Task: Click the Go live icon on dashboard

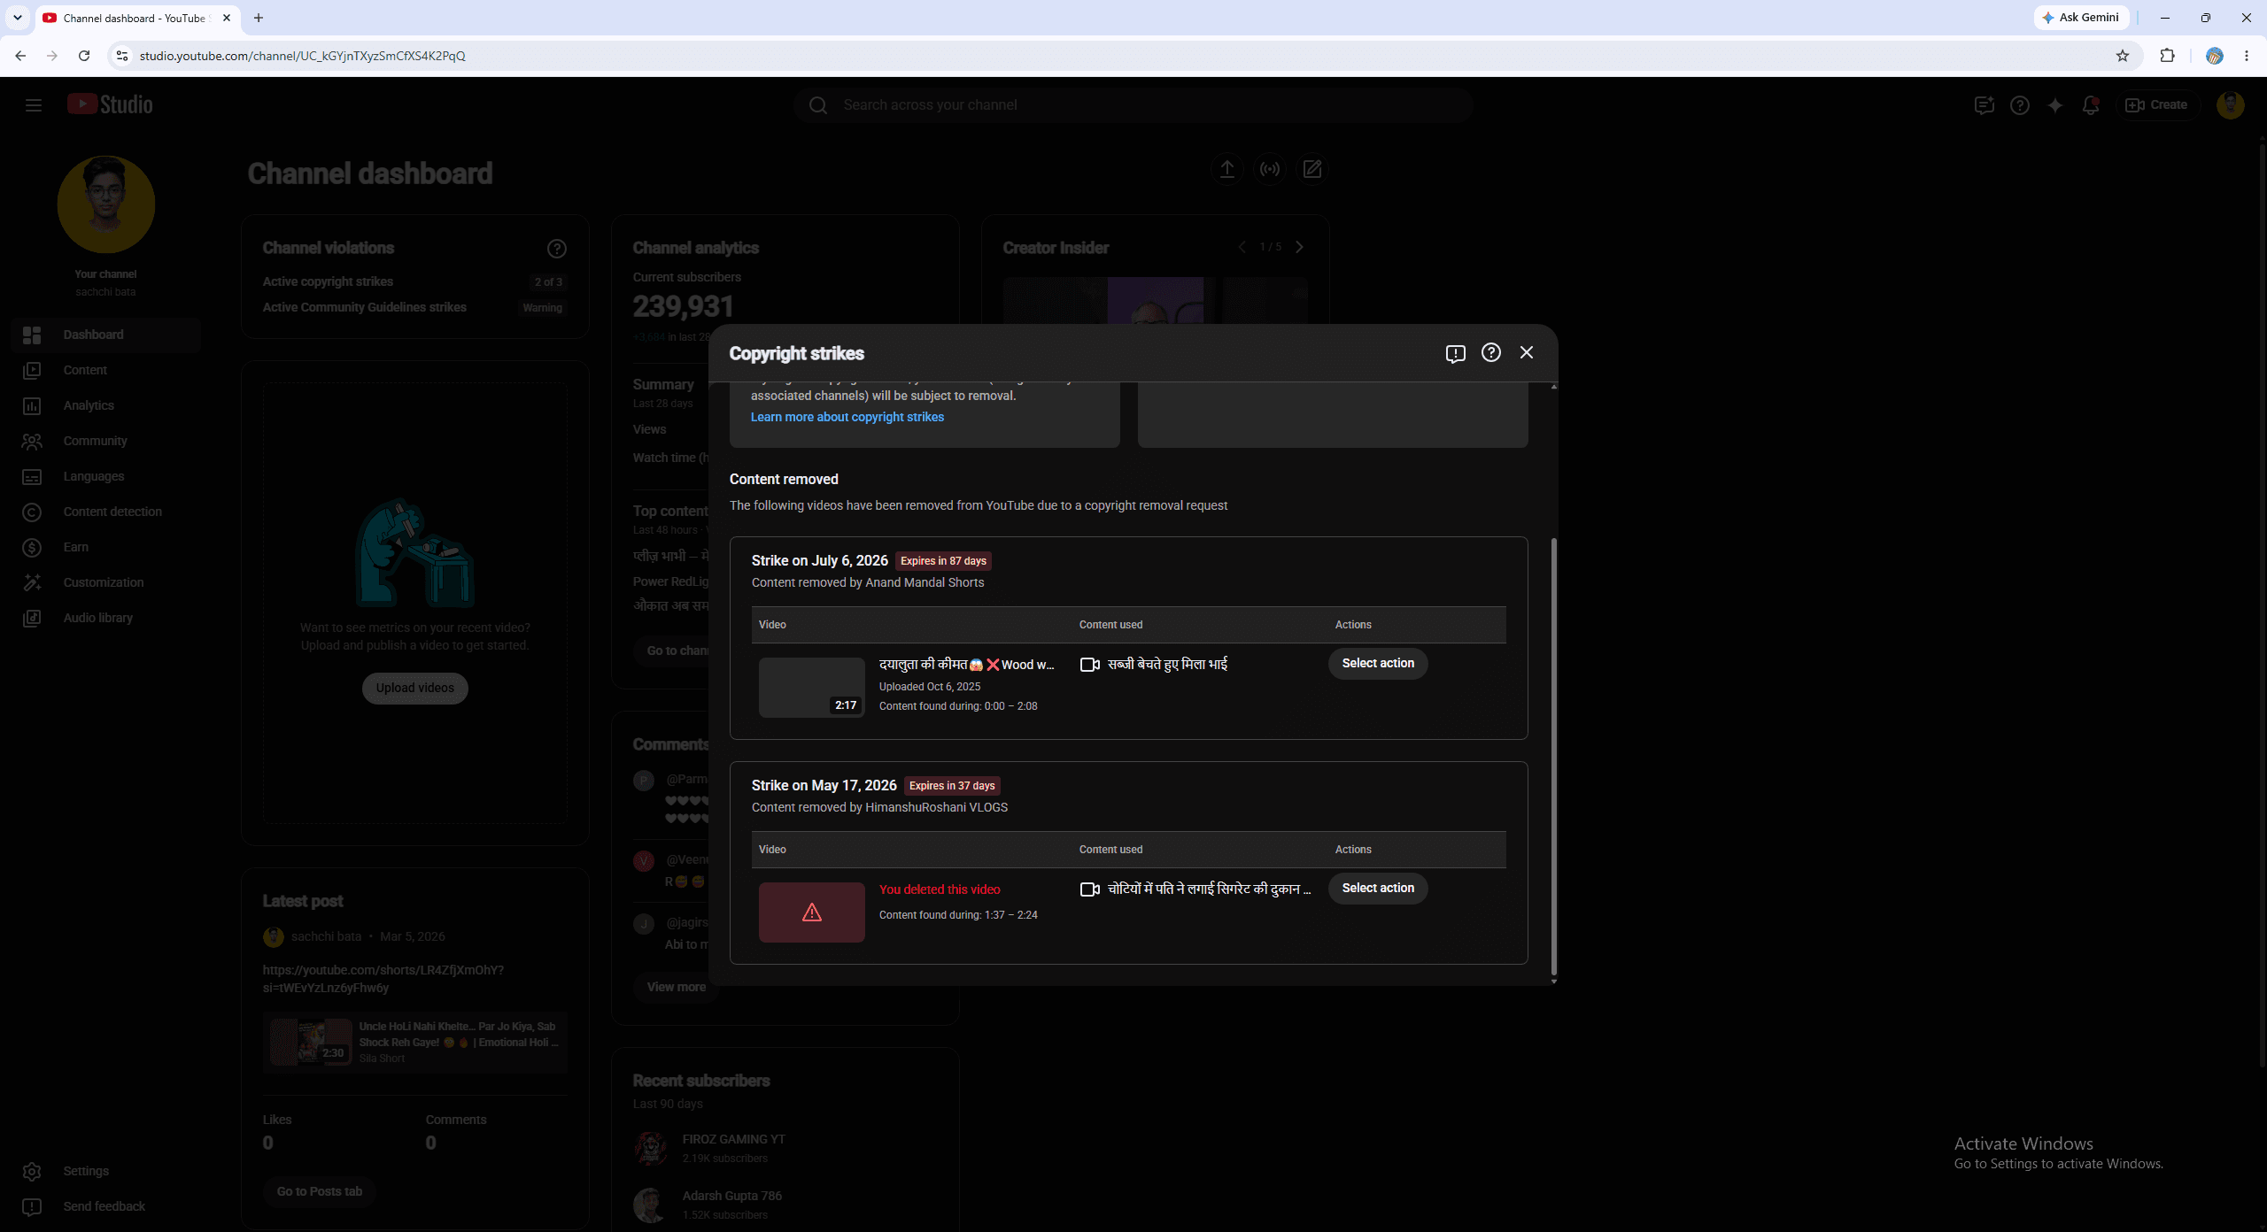Action: click(x=1270, y=169)
